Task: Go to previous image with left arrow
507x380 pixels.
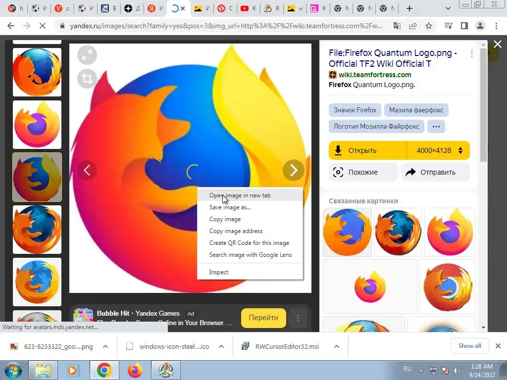Action: [87, 170]
